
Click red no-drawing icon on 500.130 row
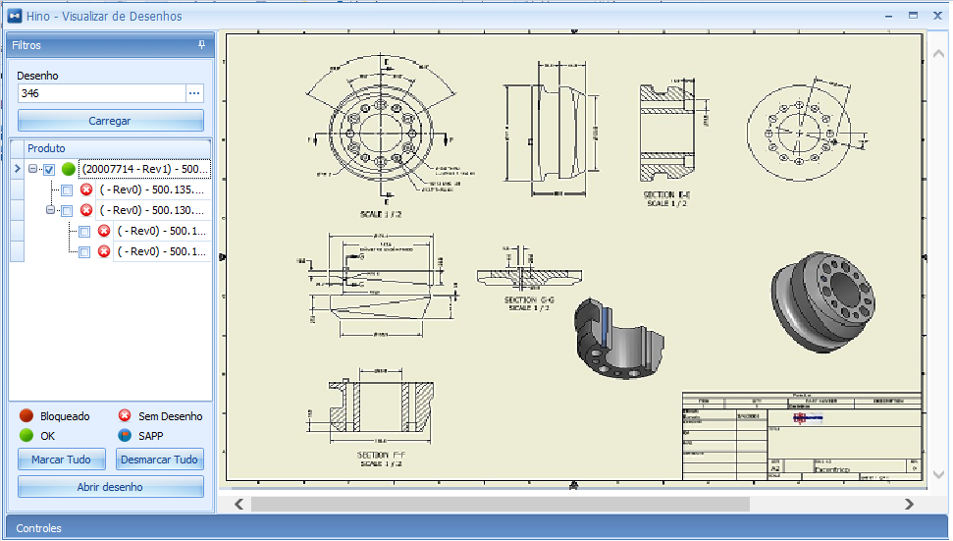pos(86,210)
